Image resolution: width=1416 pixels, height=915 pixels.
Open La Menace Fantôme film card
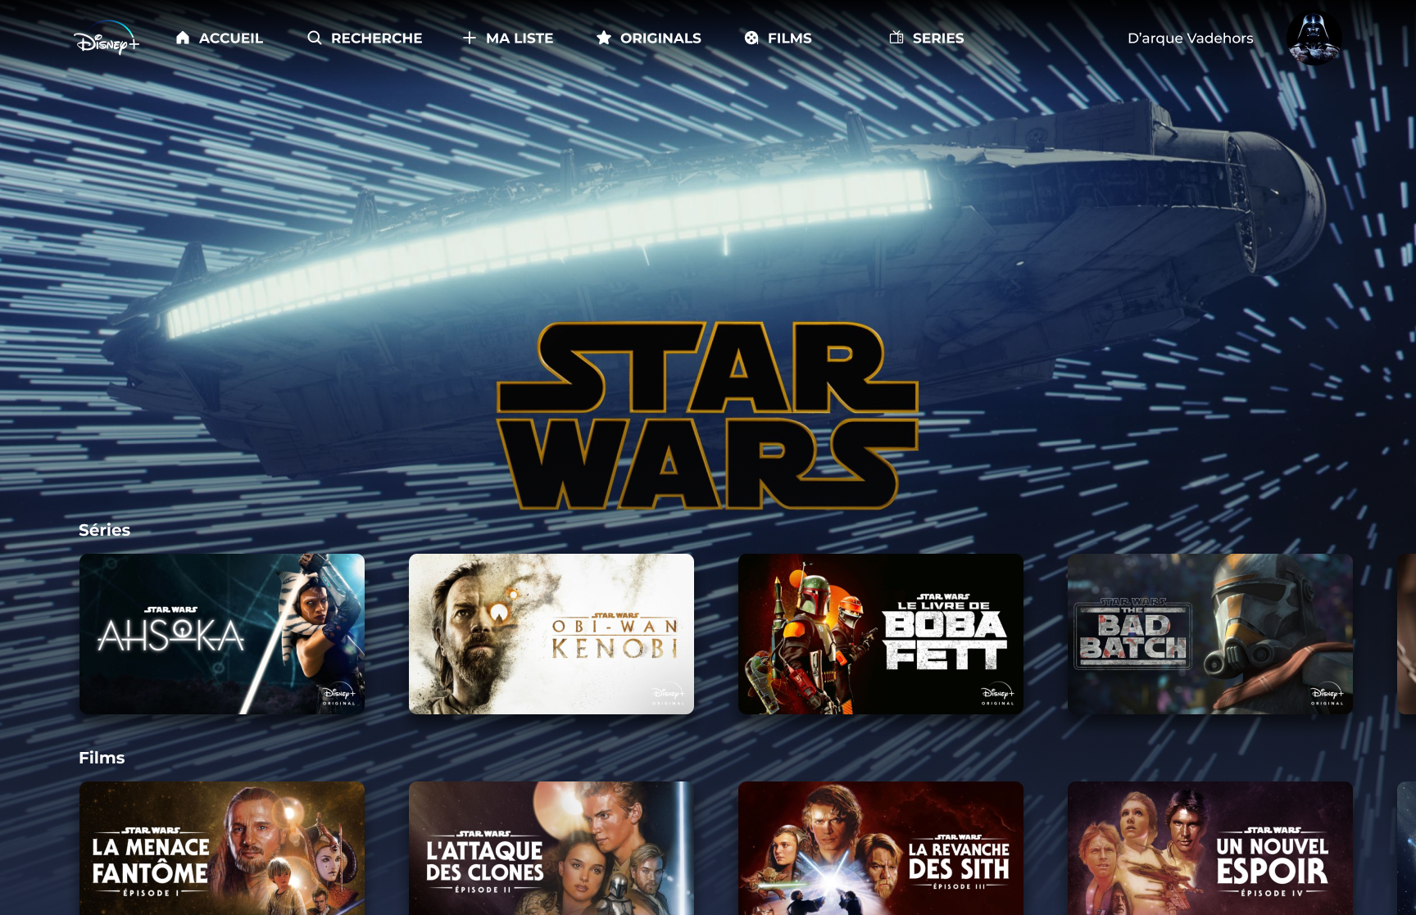coord(222,848)
